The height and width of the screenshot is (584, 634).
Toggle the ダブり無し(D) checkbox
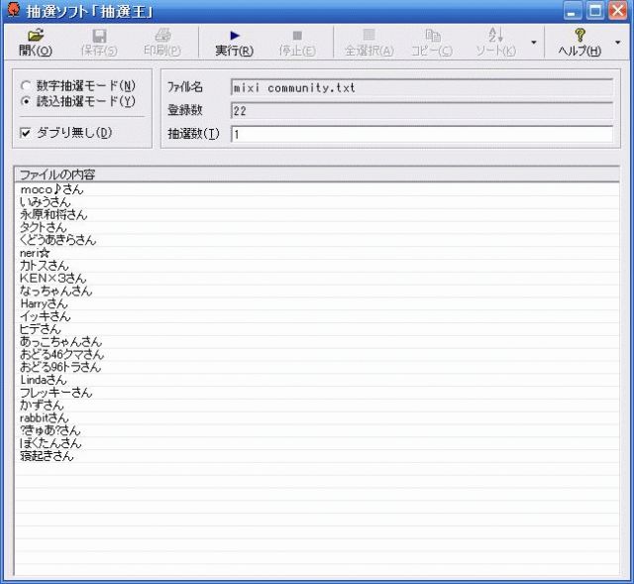(x=26, y=133)
